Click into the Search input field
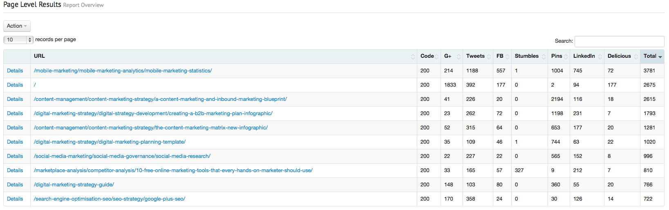Screen dimensions: 669x210 (619, 41)
